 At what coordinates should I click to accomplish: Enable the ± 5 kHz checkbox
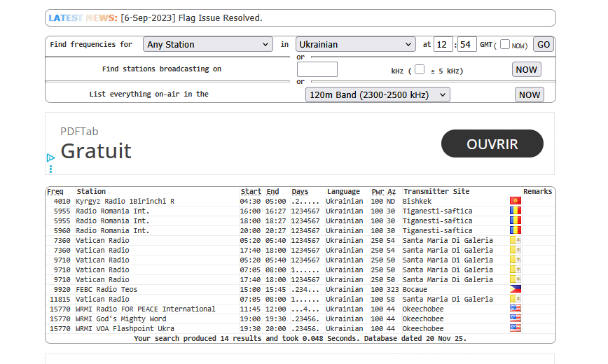coord(420,69)
